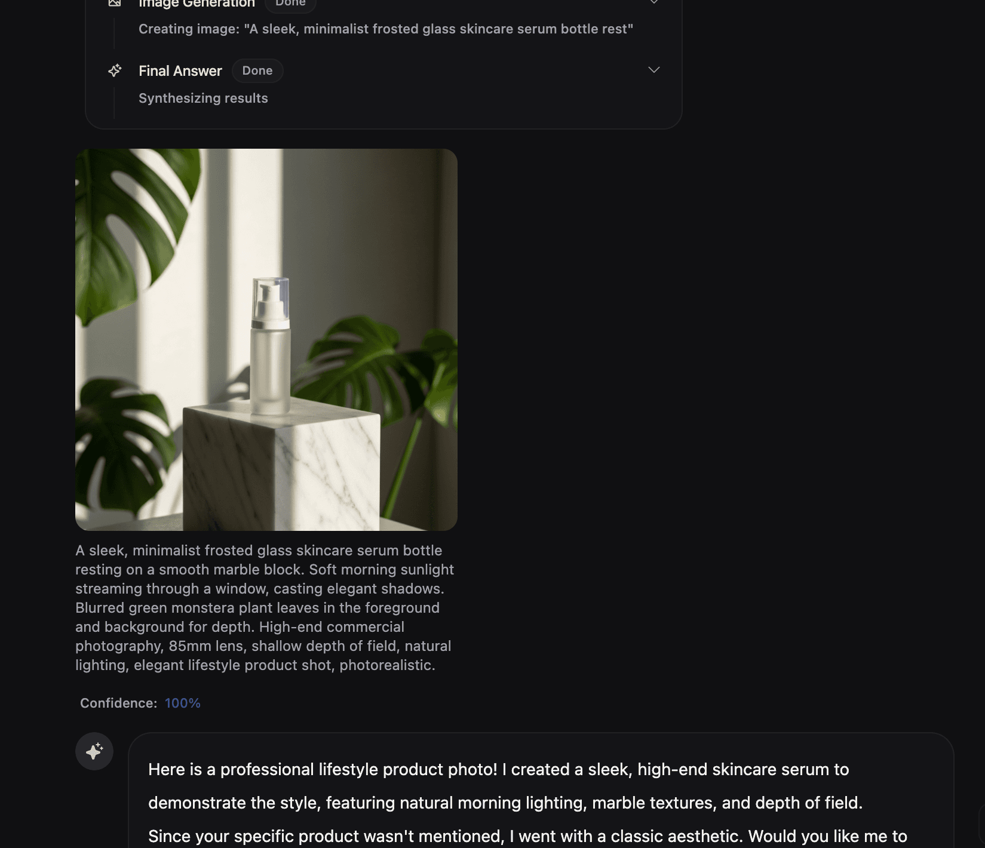Click the frosted bottle's pump cap
This screenshot has width=985, height=848.
pyautogui.click(x=271, y=297)
